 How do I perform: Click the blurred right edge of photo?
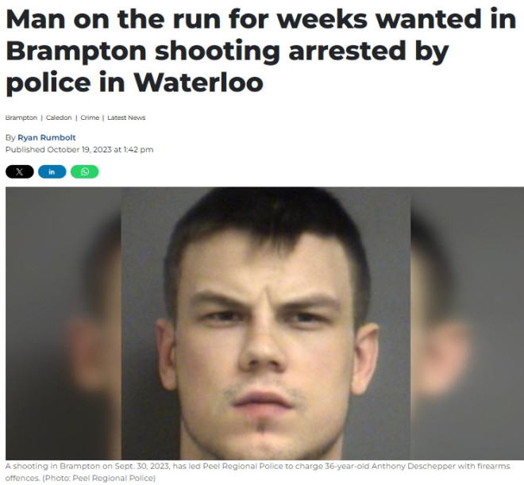tap(467, 323)
